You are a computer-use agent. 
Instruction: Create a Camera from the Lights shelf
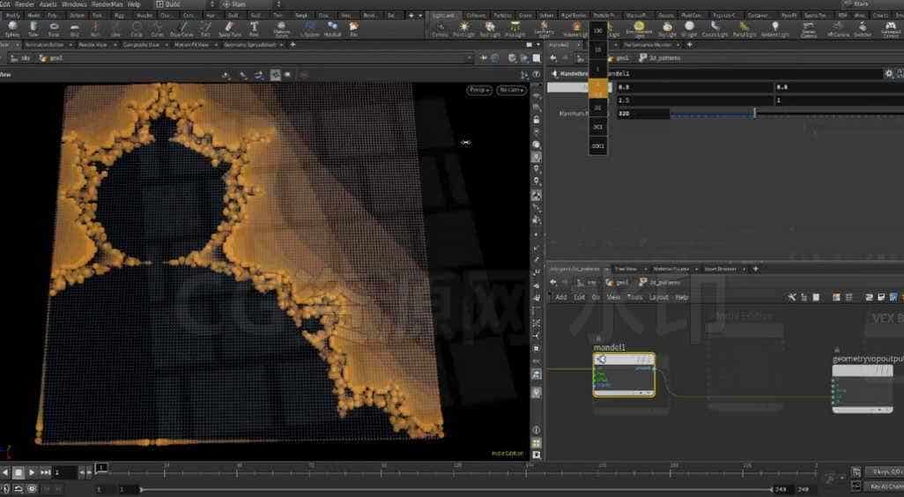click(440, 29)
